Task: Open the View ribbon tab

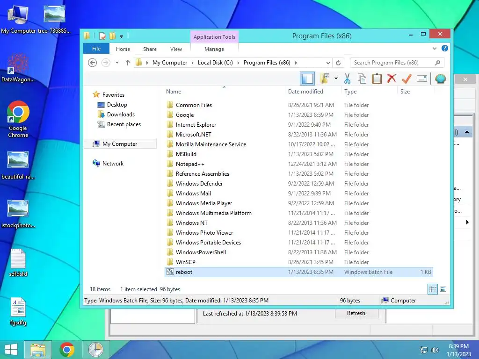Action: click(x=176, y=49)
